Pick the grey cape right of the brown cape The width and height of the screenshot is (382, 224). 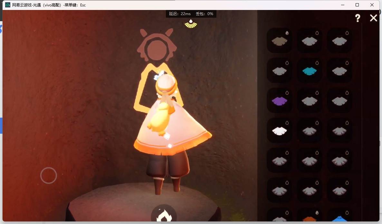tap(310, 41)
